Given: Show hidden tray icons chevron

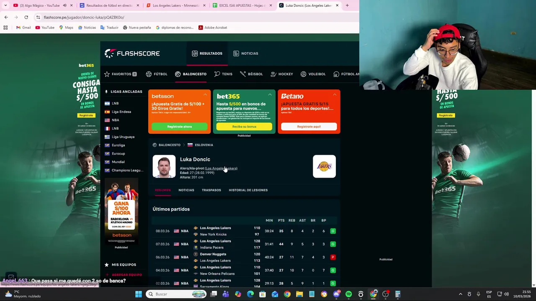Looking at the screenshot, I should pyautogui.click(x=460, y=294).
